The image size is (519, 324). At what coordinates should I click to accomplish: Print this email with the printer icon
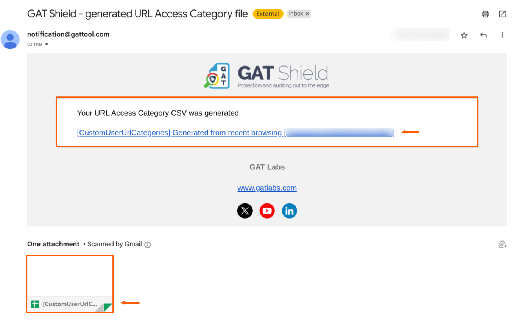[x=485, y=14]
